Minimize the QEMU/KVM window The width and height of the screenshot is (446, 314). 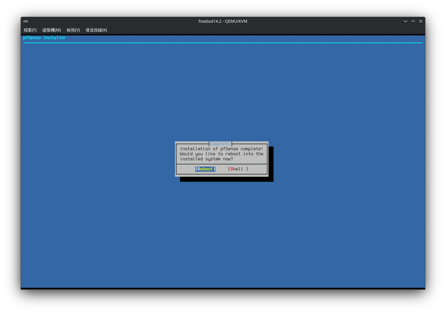point(406,21)
